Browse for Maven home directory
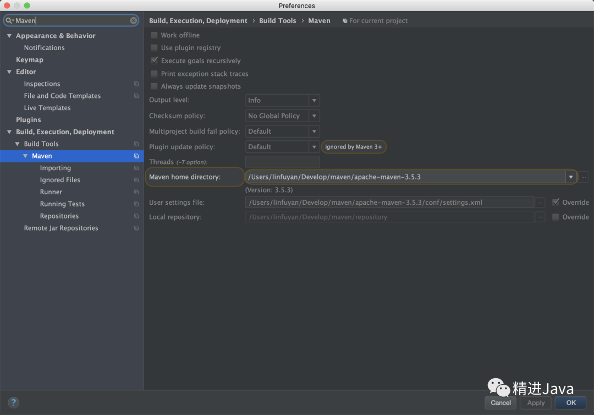Viewport: 594px width, 415px height. [x=584, y=177]
